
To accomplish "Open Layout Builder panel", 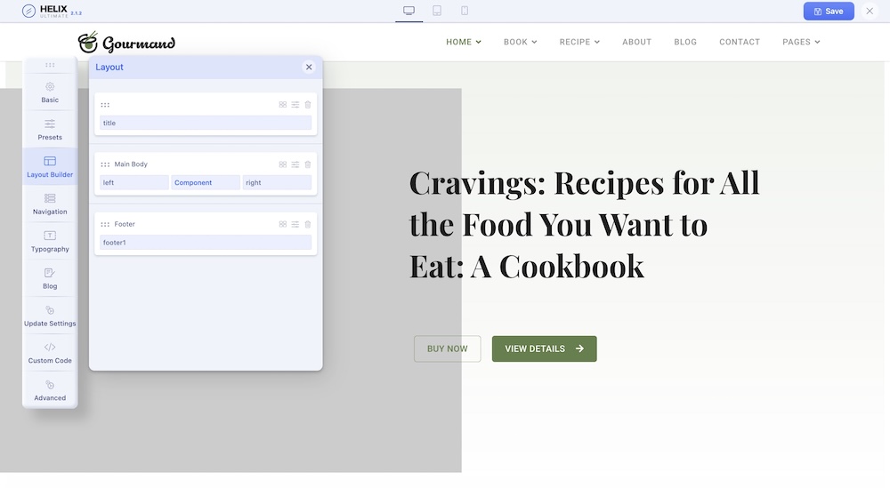I will (x=50, y=166).
